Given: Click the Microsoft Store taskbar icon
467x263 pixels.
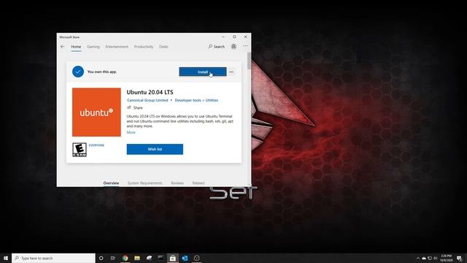Looking at the screenshot, I should point(173,258).
